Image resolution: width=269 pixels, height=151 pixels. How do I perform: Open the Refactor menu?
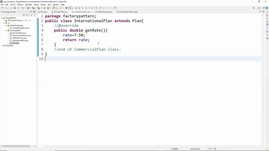point(20,5)
